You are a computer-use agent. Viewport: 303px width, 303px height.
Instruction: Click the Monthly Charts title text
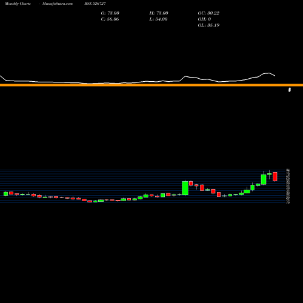18,4
